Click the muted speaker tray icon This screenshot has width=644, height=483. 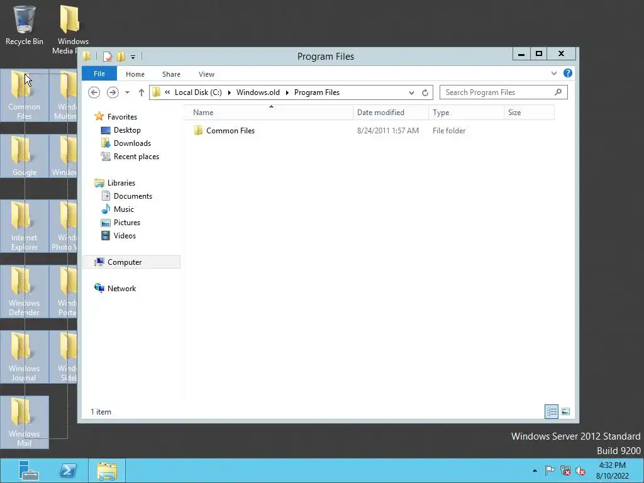580,470
